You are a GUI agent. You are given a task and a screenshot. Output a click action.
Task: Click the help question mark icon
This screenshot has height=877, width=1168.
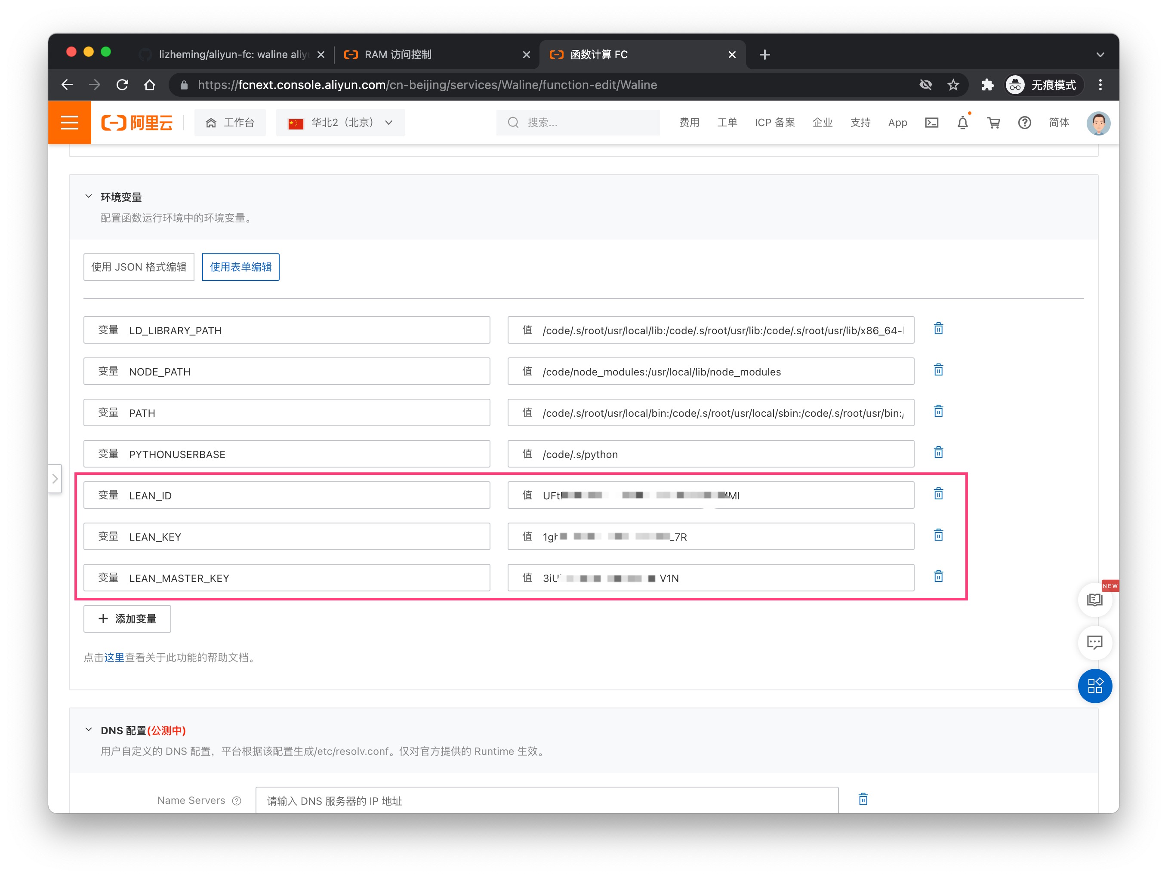pos(1024,123)
